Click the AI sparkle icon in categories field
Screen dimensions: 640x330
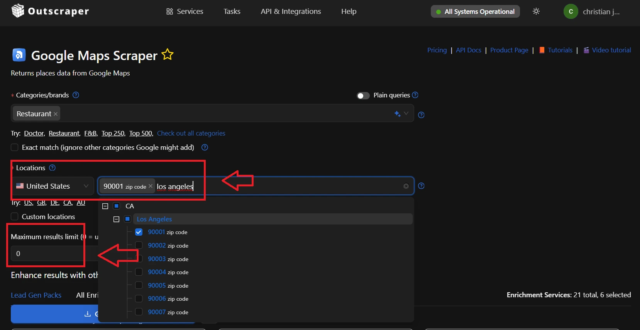[397, 114]
